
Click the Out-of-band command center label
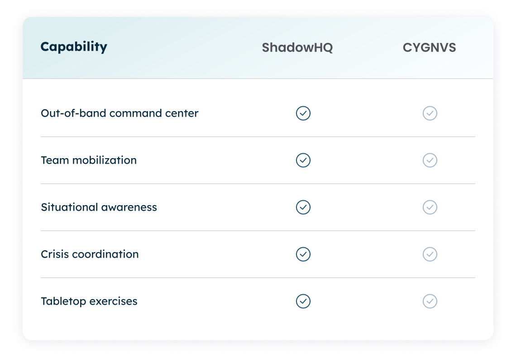[x=119, y=113]
